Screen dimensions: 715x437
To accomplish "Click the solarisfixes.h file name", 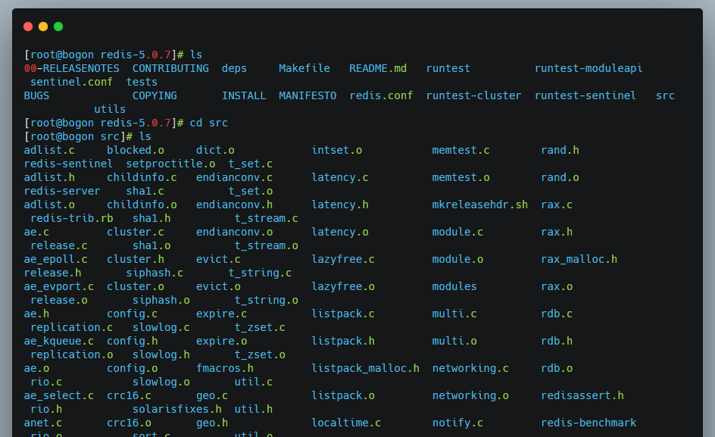I will click(x=177, y=409).
